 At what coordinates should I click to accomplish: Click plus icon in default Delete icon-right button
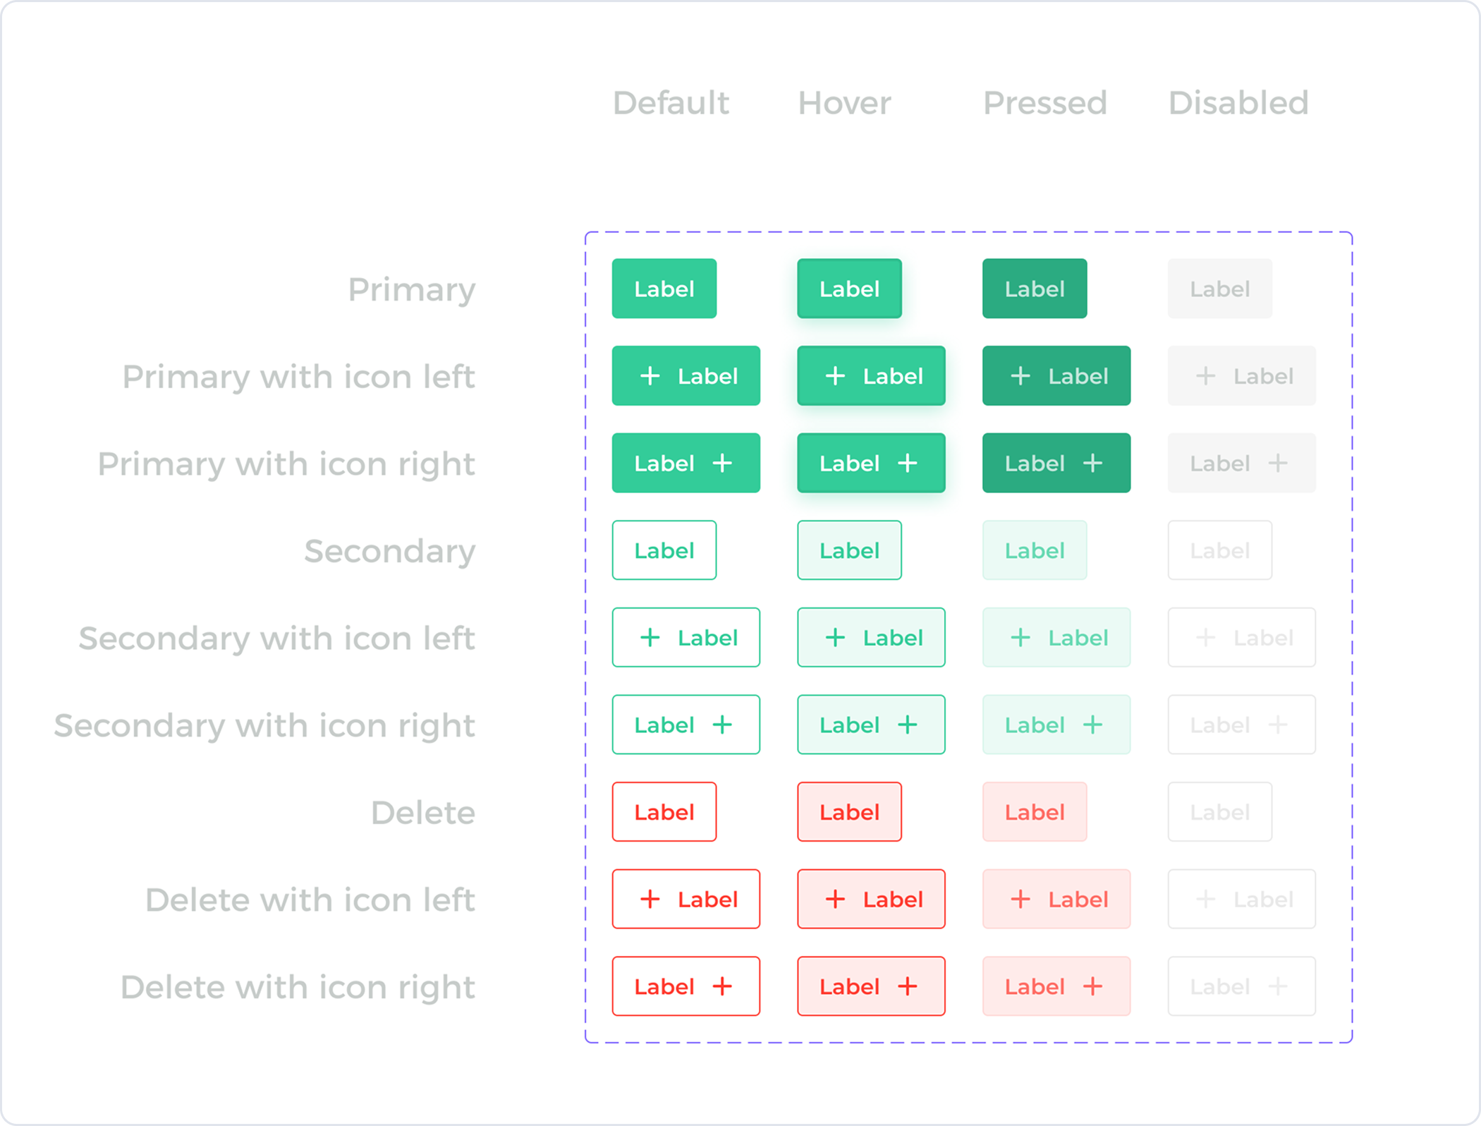[722, 986]
